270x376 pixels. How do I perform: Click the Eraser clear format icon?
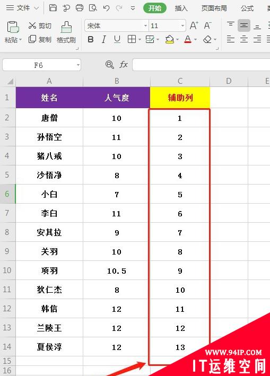[207, 39]
